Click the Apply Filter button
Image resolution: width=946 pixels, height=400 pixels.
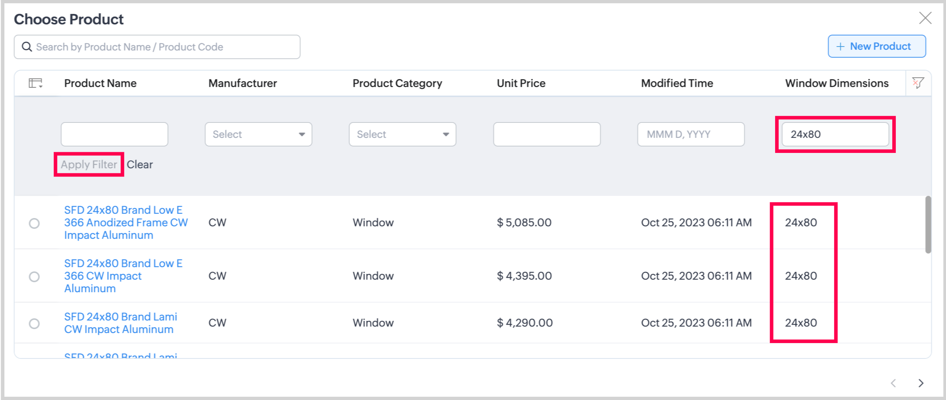pyautogui.click(x=89, y=164)
